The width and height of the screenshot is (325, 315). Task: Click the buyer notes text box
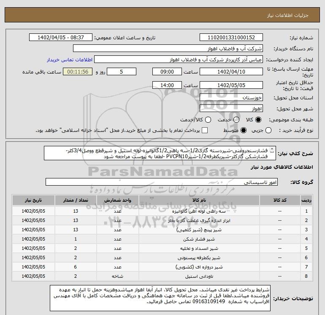point(160,298)
